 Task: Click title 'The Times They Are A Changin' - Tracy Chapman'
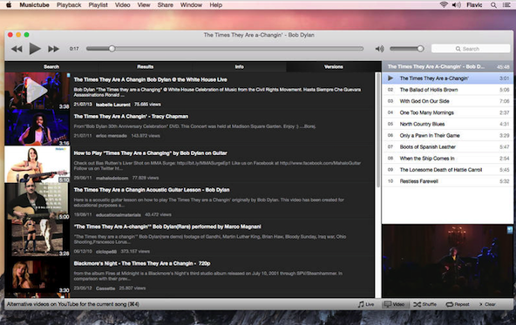pos(131,117)
